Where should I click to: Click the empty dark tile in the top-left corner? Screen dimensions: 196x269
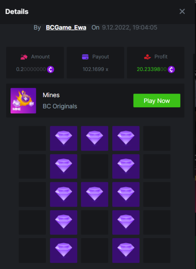[x=32, y=138]
